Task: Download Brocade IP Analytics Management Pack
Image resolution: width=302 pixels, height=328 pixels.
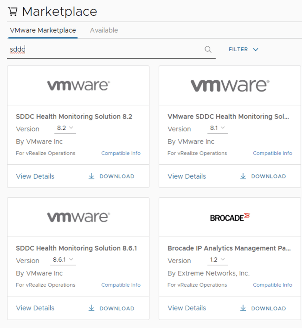Action: (263, 308)
